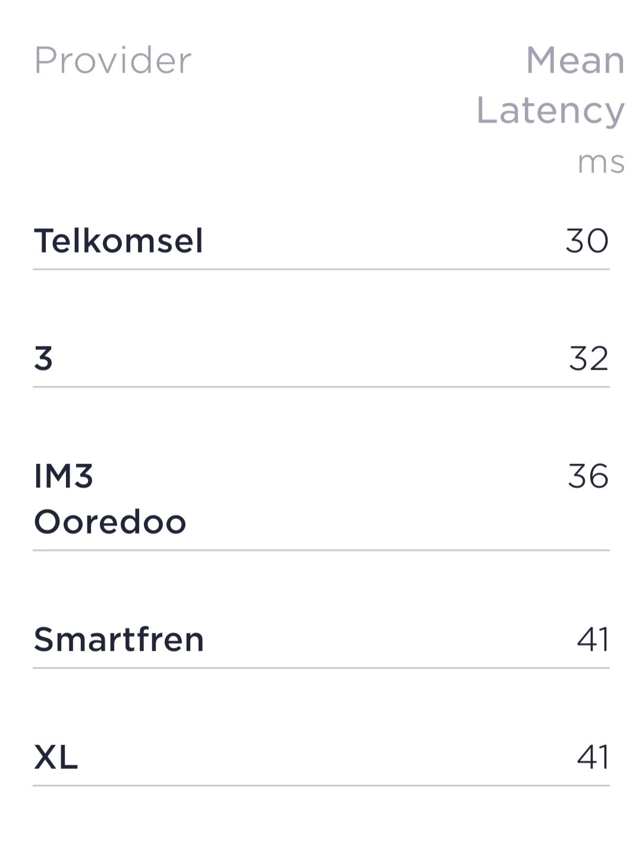
Task: Click the Mean Latency column header
Action: coord(550,85)
